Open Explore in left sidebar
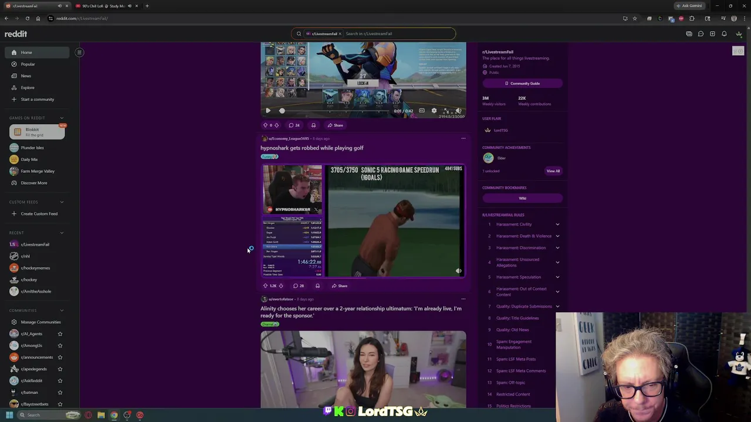 pos(37,87)
